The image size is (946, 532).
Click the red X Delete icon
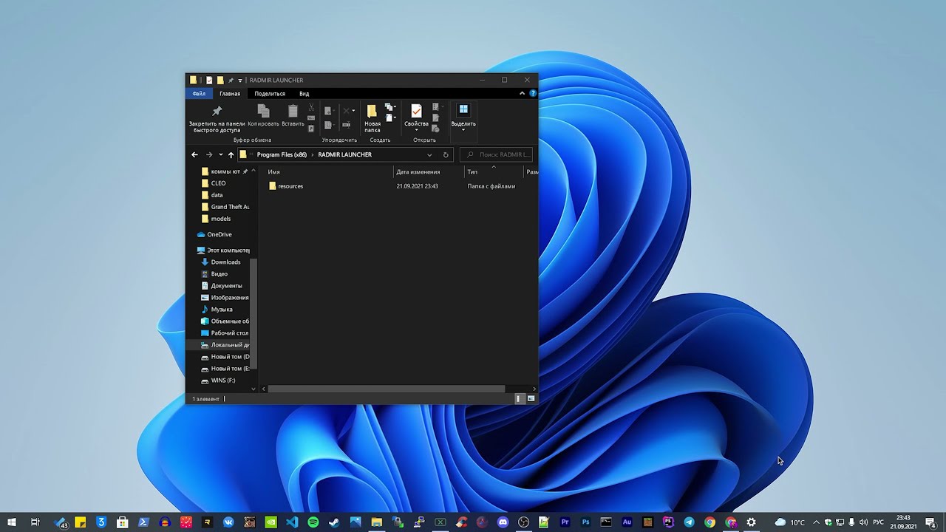[345, 111]
